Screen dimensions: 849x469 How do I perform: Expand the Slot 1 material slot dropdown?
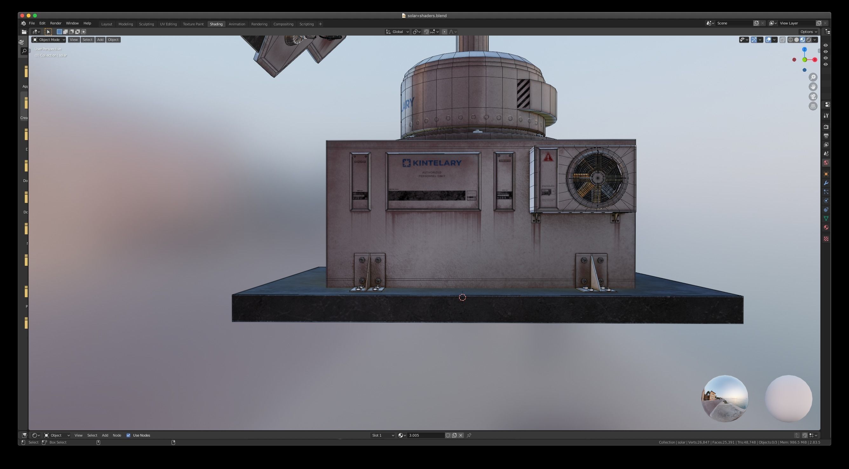[382, 435]
